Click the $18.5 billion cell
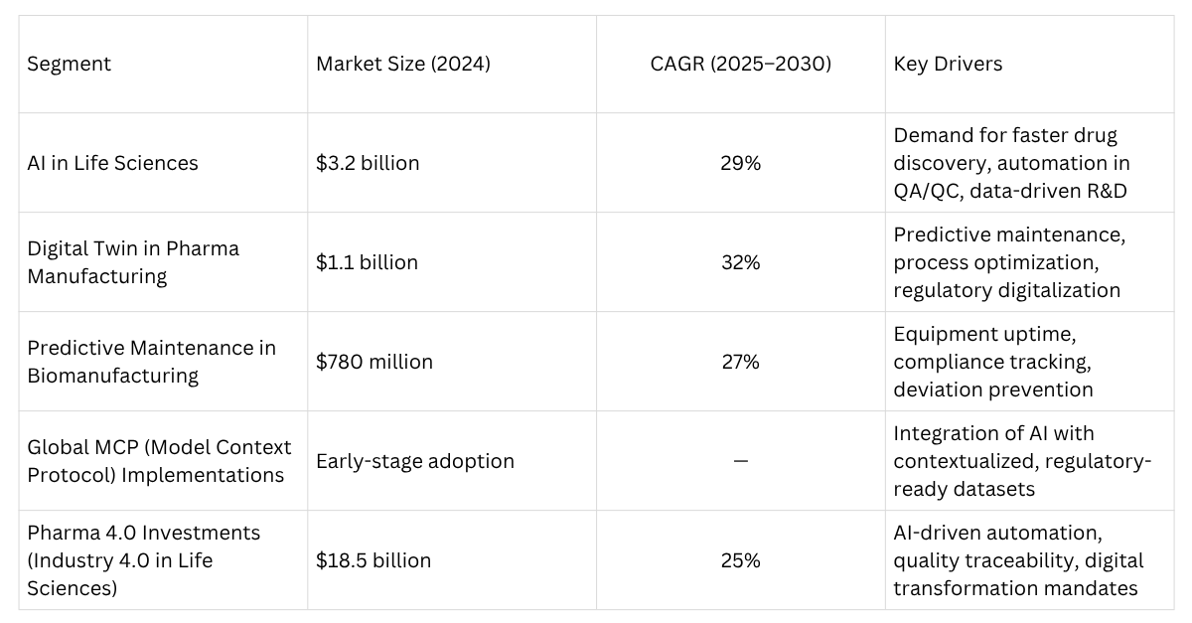 pos(373,560)
